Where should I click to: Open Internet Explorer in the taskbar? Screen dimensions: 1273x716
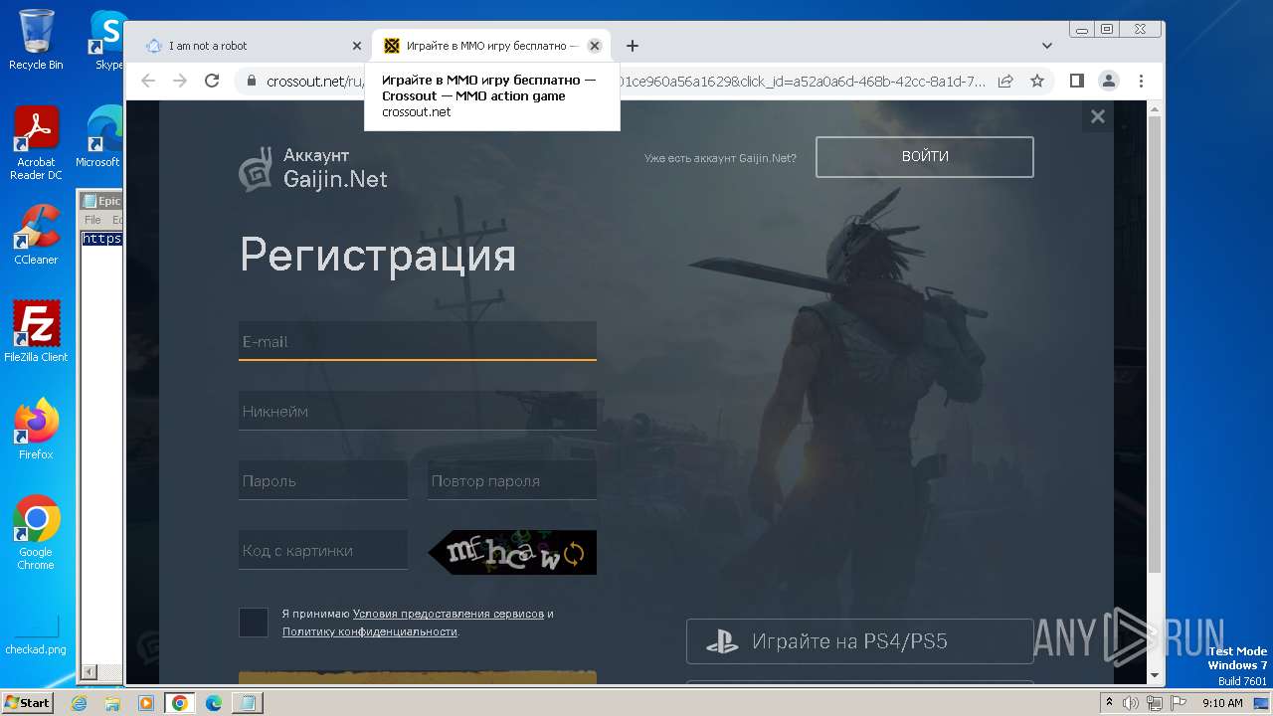pos(79,703)
